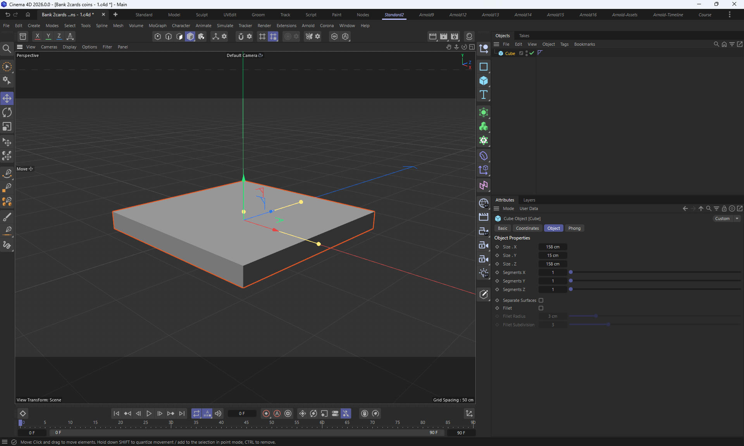Open the viewport Cameras menu

pos(49,47)
